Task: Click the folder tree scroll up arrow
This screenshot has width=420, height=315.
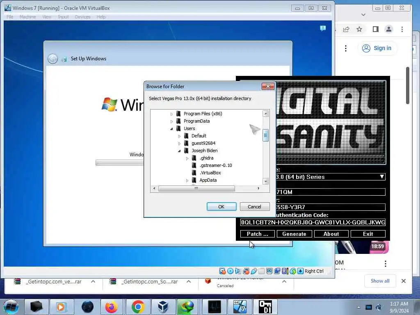Action: coord(265,114)
